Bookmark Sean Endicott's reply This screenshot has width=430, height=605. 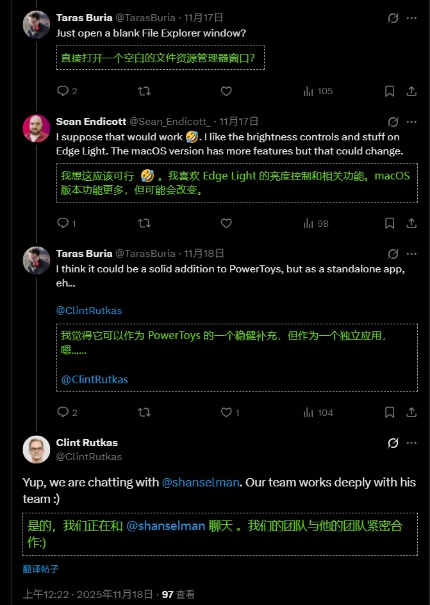(x=390, y=223)
